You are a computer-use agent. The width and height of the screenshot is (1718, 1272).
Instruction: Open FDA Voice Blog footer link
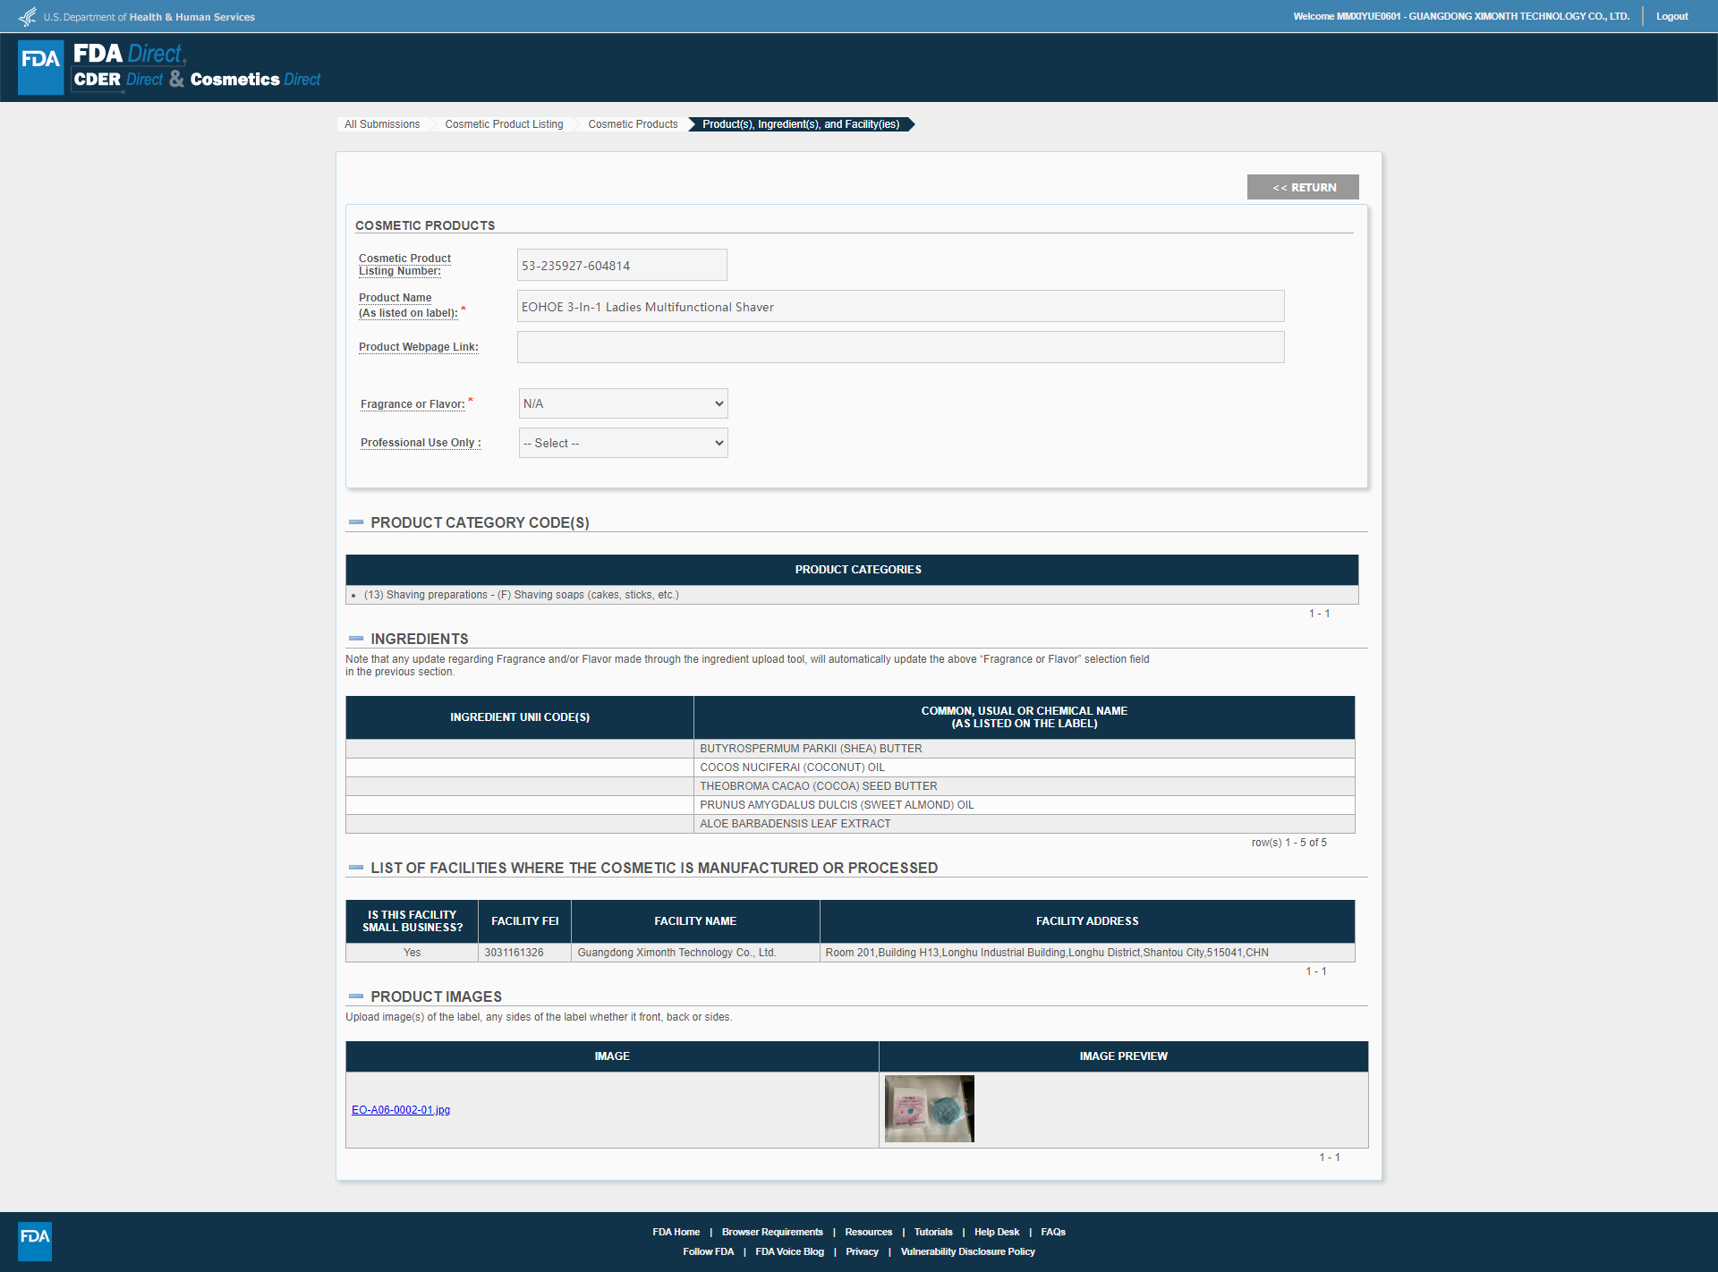(x=789, y=1251)
